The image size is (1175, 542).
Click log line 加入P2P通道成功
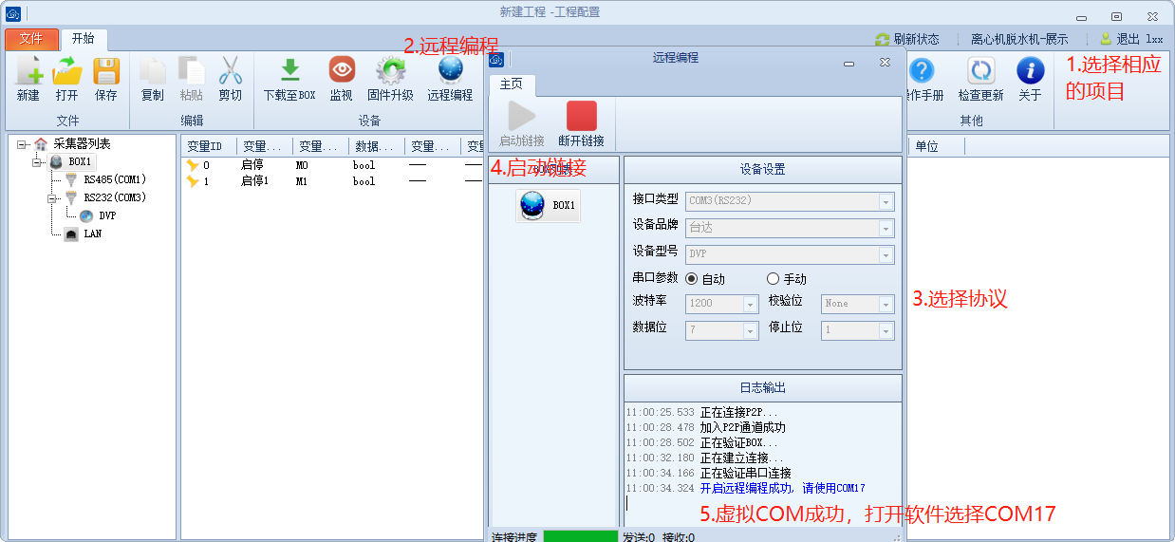743,427
